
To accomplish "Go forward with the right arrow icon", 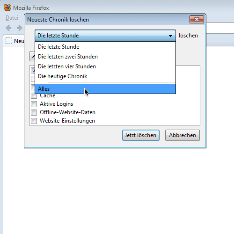I will [x=20, y=28].
